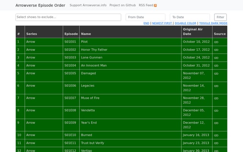Select the episode name Legacies
Viewport: 243px width, 152px height.
(88, 85)
